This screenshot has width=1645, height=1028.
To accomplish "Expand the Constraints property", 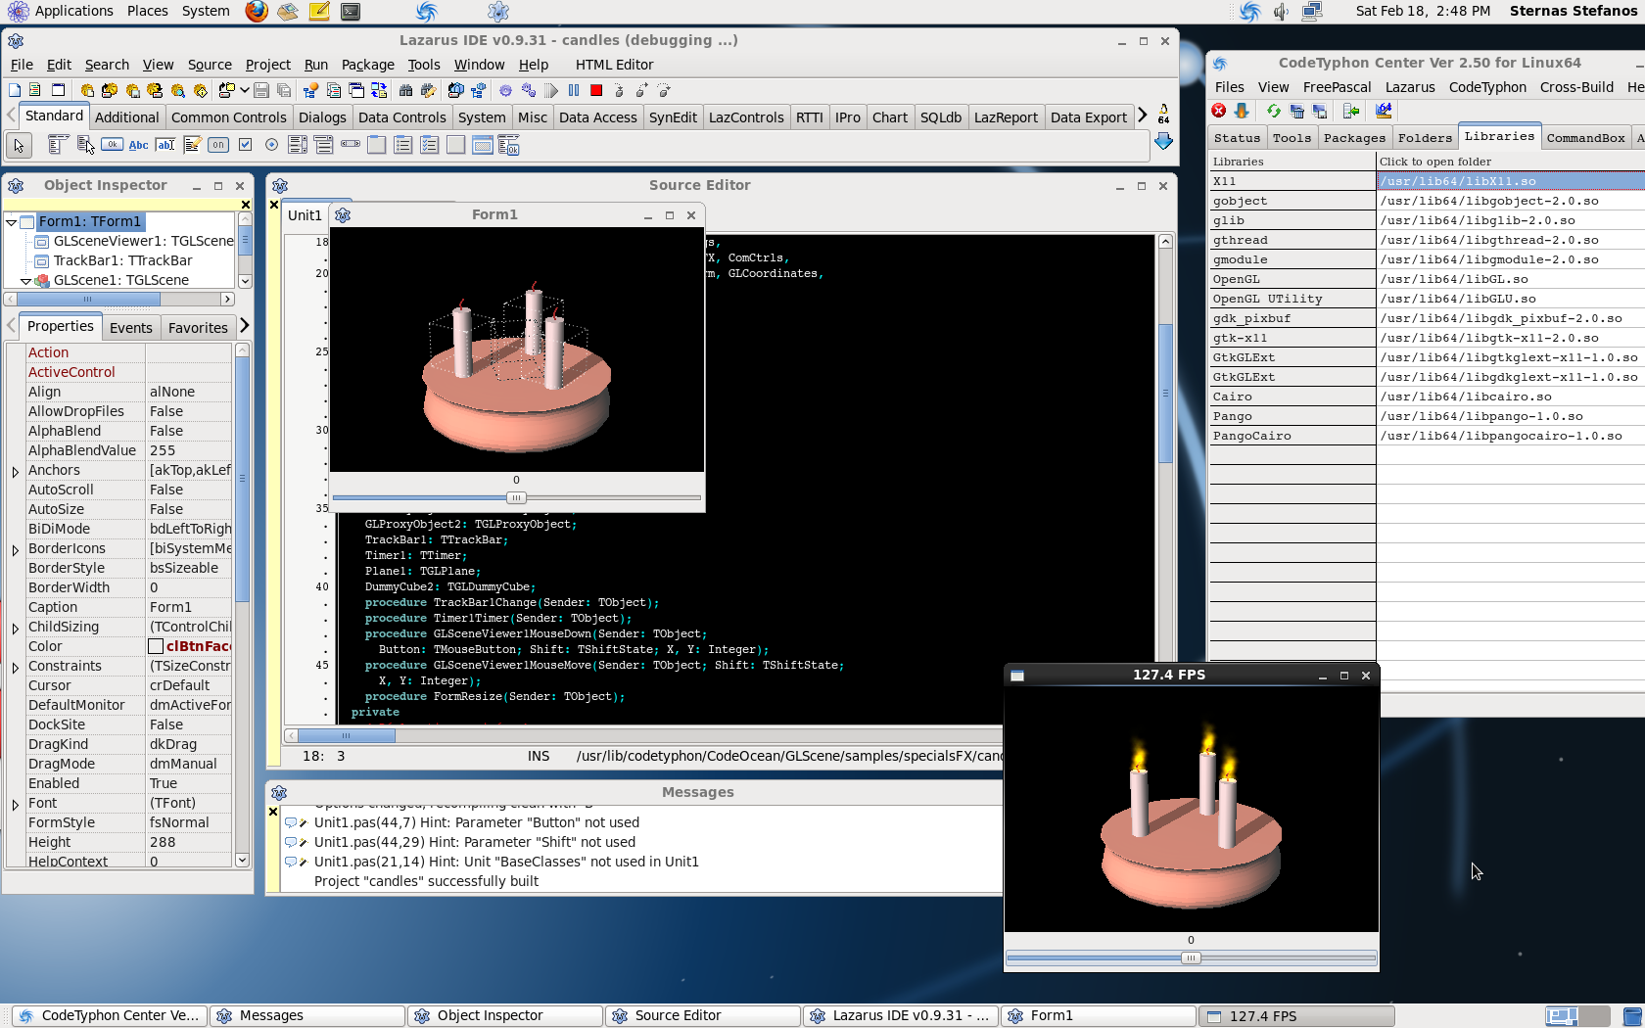I will (x=16, y=667).
